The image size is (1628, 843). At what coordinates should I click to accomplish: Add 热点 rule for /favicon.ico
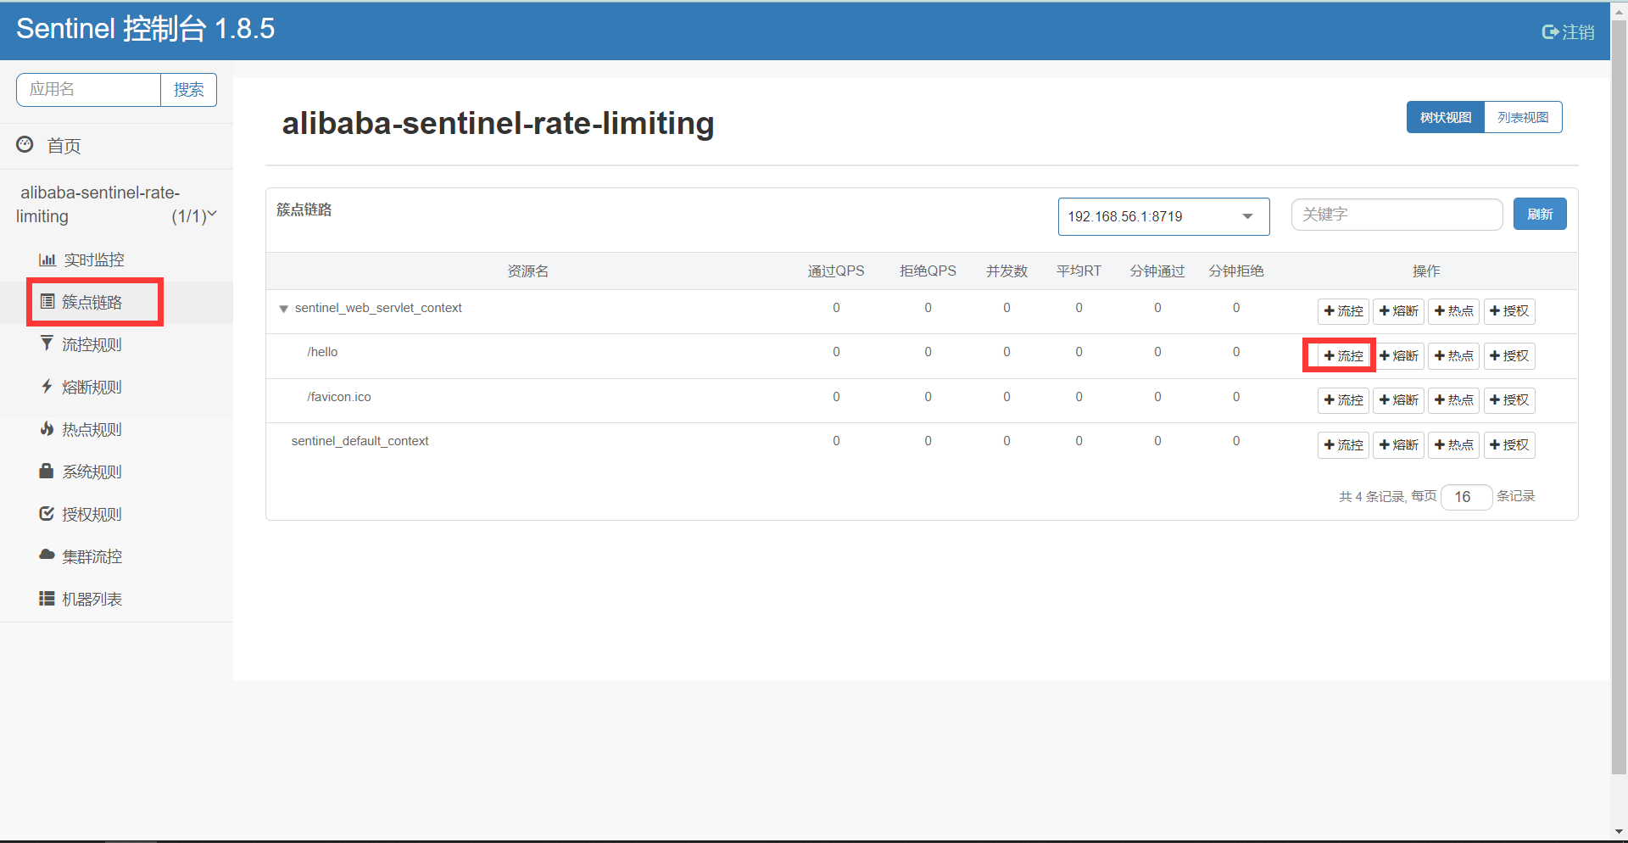click(x=1453, y=400)
